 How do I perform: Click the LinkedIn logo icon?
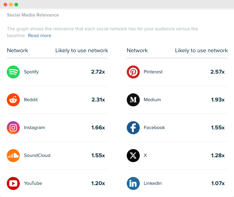click(133, 183)
